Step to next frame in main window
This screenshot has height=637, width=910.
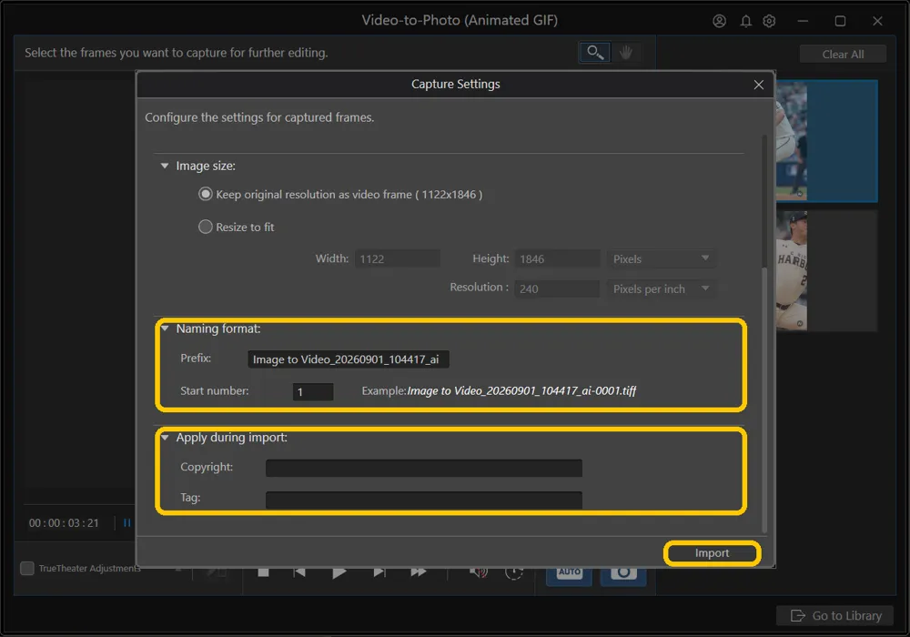379,572
